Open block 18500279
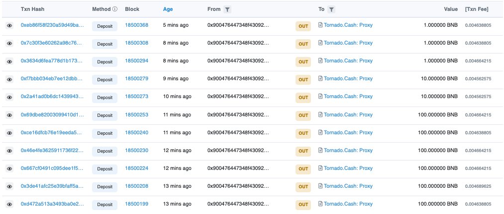This screenshot has width=504, height=214. pyautogui.click(x=137, y=79)
